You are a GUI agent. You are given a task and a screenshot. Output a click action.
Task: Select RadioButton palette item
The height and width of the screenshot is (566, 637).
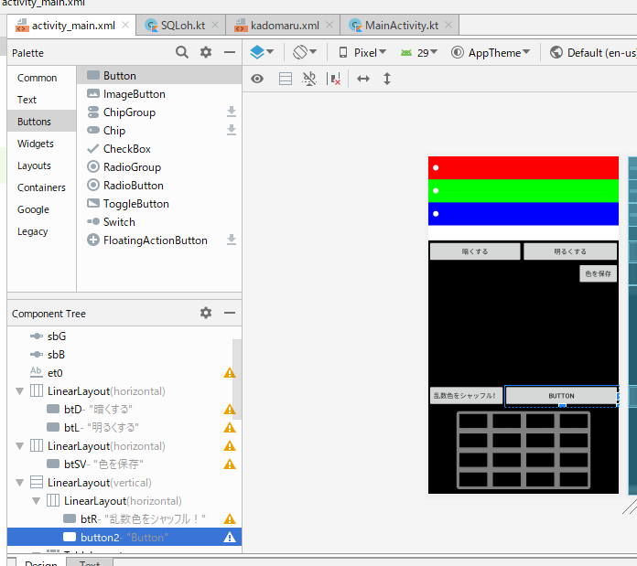pos(159,185)
